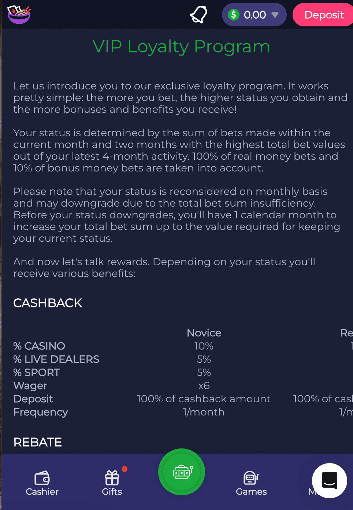
Task: Click the casino bowl logo icon
Action: 19,15
